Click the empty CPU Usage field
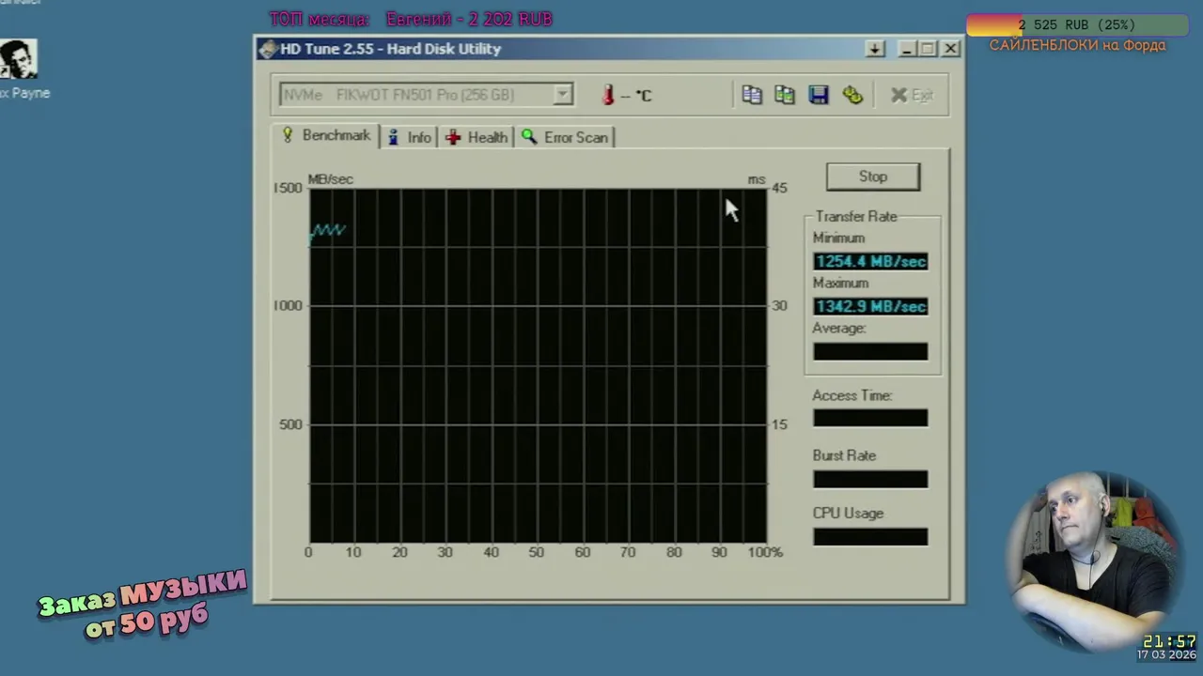This screenshot has height=676, width=1203. [870, 536]
